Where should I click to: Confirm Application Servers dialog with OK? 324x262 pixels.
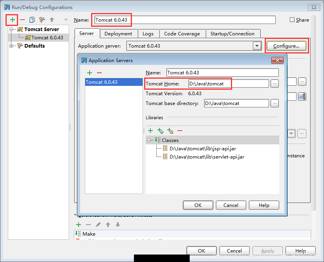pos(198,205)
